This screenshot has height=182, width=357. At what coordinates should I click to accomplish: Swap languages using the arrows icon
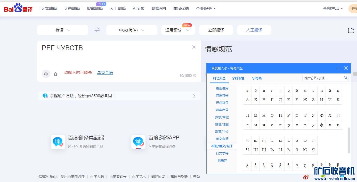coord(97,30)
